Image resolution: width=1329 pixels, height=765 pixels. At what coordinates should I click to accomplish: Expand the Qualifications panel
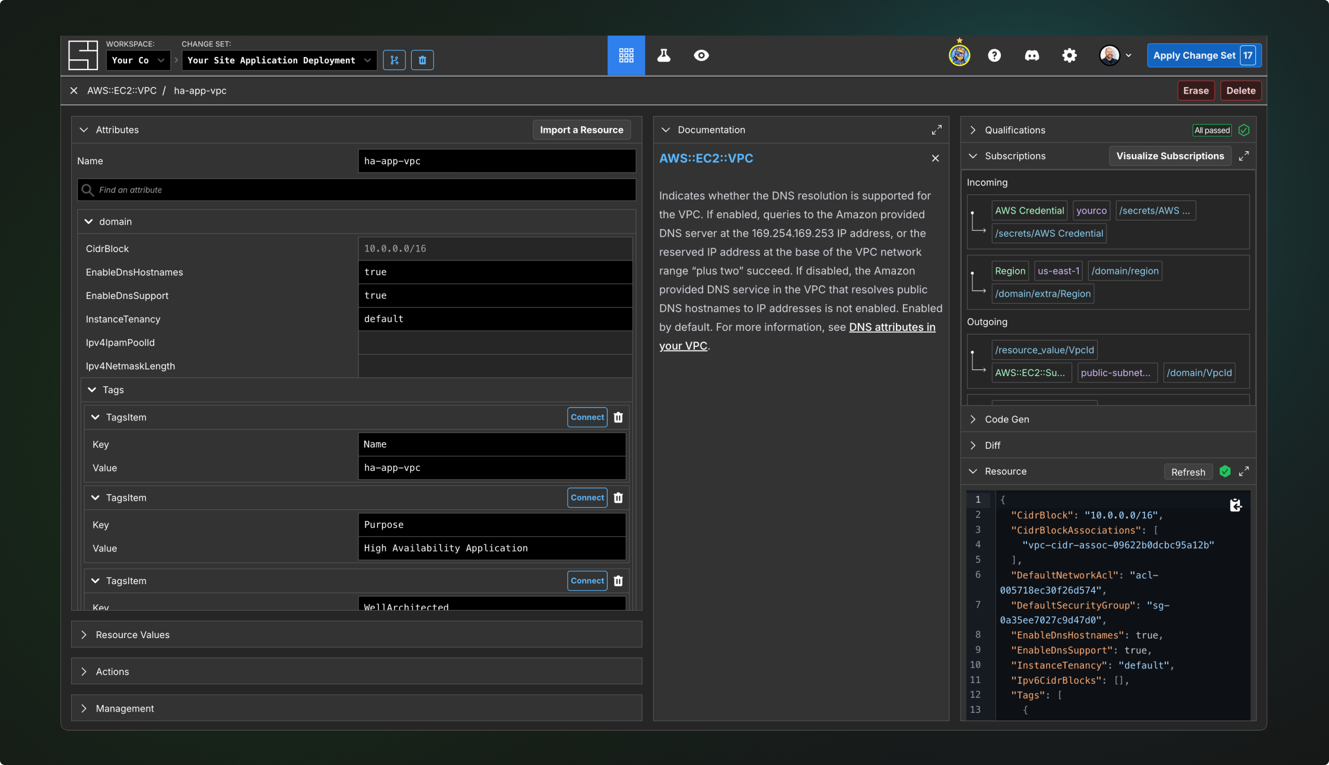click(973, 130)
